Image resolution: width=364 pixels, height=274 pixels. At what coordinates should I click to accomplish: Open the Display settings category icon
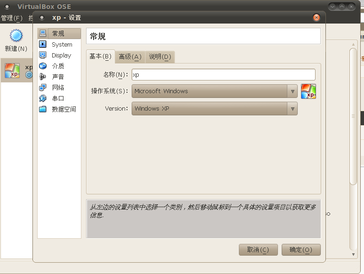click(43, 55)
